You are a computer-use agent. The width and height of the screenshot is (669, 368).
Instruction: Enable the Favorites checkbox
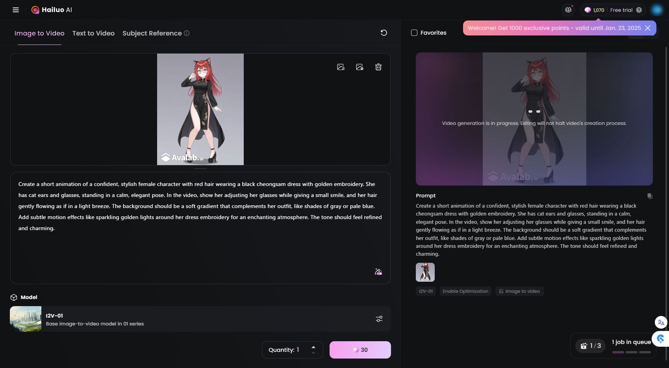[414, 33]
